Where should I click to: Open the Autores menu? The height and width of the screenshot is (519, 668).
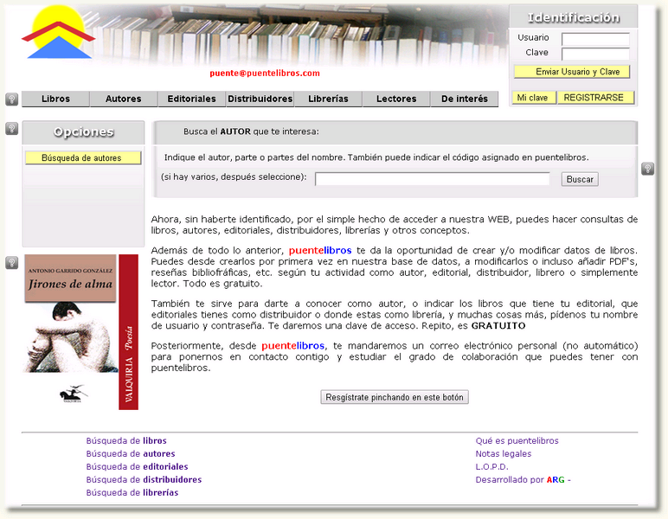[124, 99]
